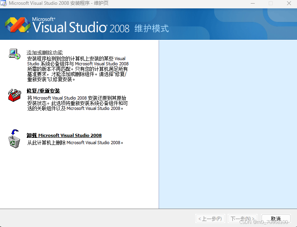Click the recycle bin uninstall icon
The width and height of the screenshot is (297, 227).
coord(14,139)
